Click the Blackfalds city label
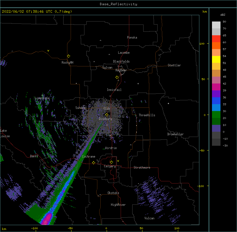The image size is (237, 232). [121, 61]
